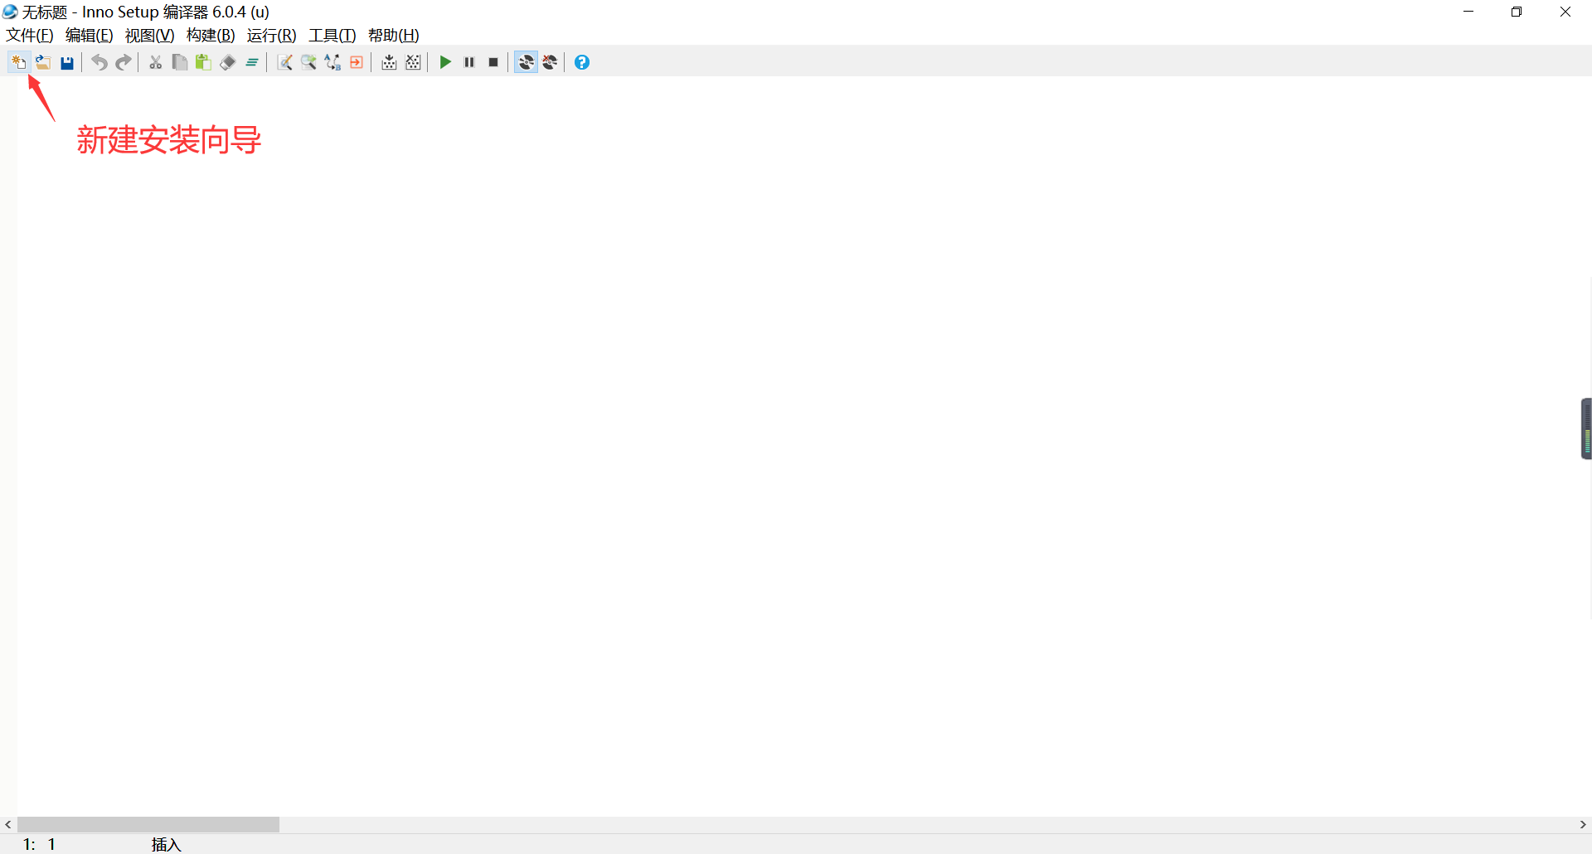Screen dimensions: 1592x854
Task: Redo the last undone edit
Action: (124, 62)
